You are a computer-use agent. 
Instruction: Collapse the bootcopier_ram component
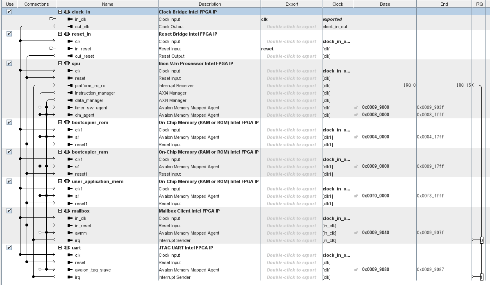click(x=60, y=152)
